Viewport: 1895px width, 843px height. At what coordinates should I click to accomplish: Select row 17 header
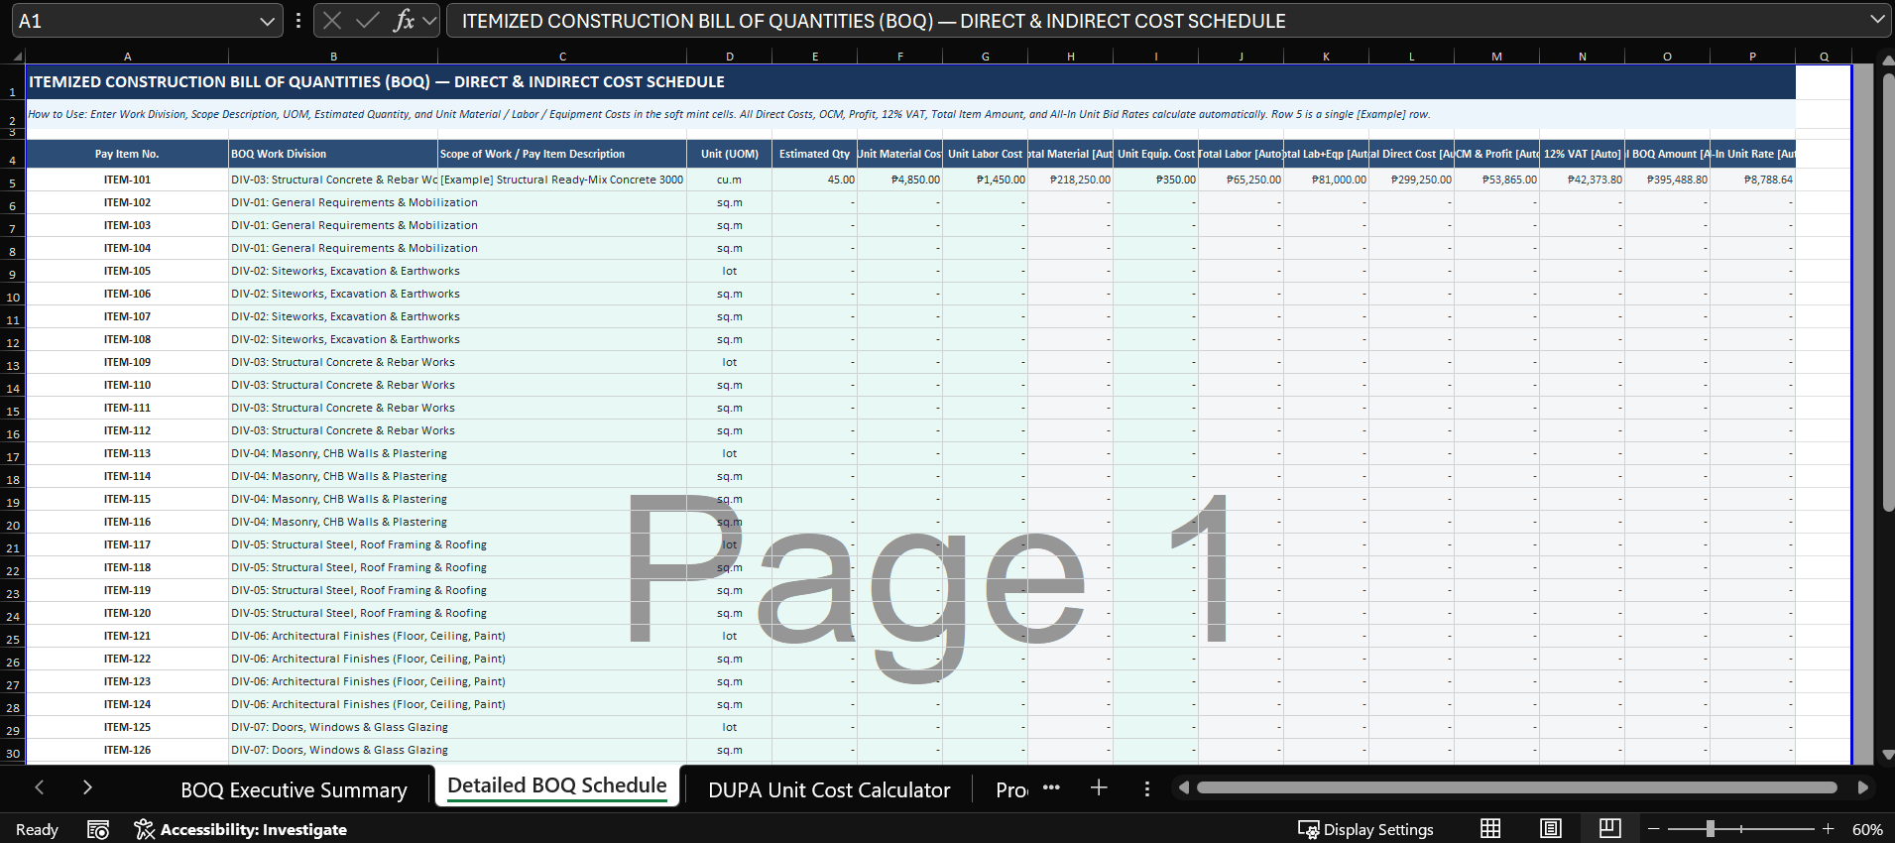click(x=13, y=456)
